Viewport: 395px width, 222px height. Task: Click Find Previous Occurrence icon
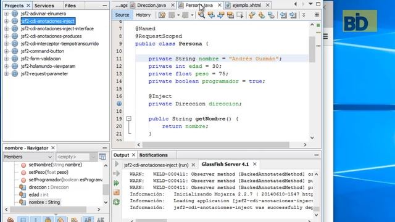[x=211, y=15]
